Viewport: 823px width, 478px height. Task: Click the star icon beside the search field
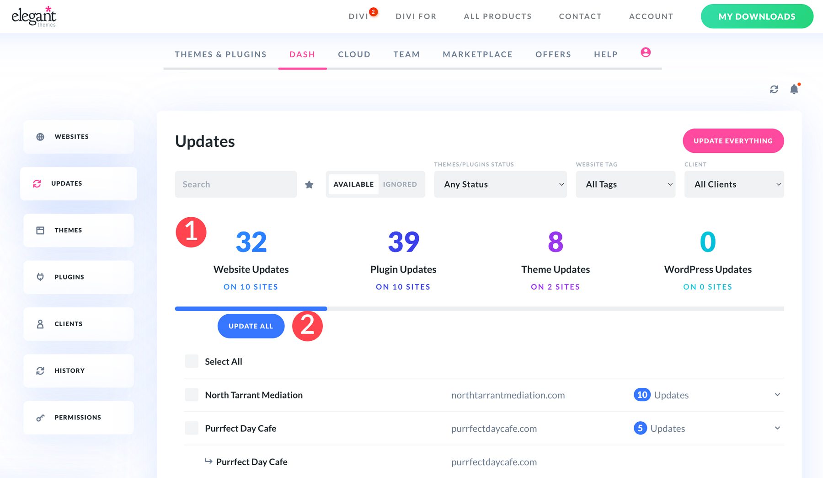point(309,184)
